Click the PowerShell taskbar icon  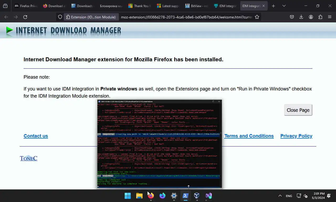pyautogui.click(x=185, y=196)
